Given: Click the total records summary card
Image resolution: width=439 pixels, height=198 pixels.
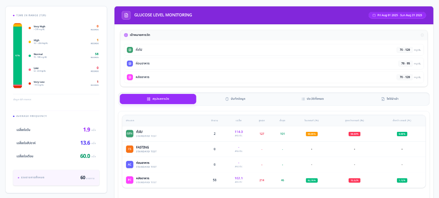Looking at the screenshot, I should (56, 178).
